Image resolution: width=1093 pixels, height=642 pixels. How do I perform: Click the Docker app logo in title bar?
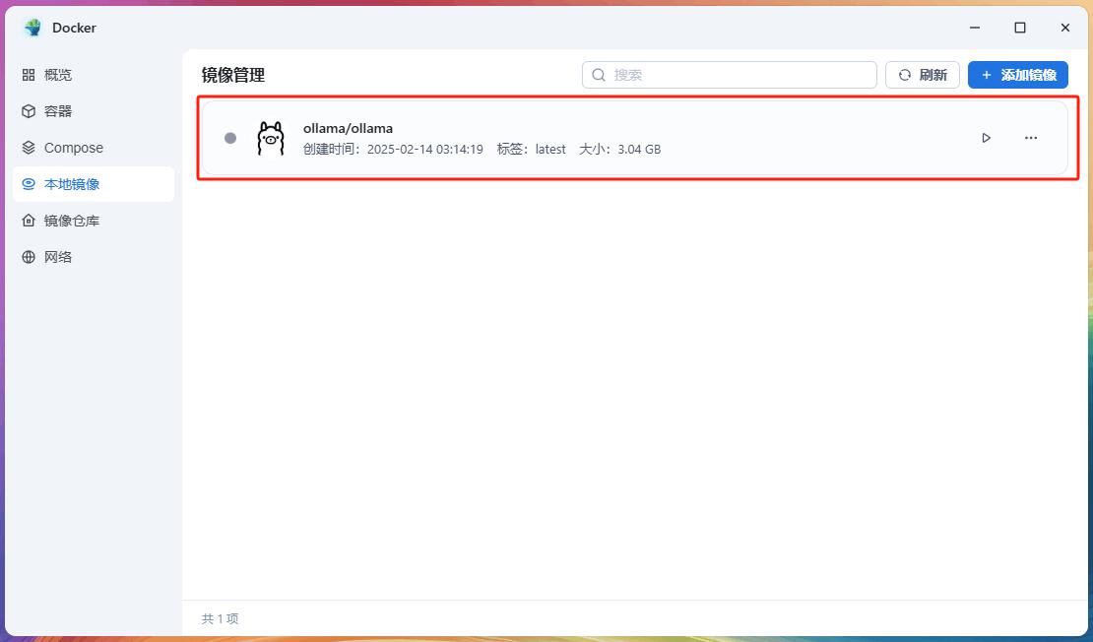click(33, 28)
